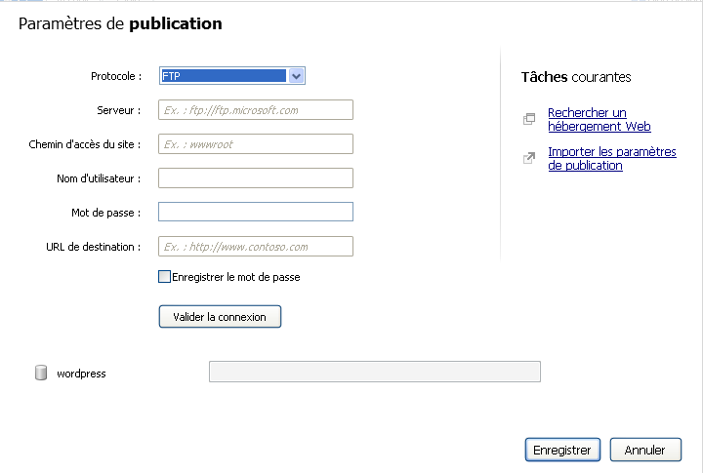703x473 pixels.
Task: Open the Protocole dropdown arrow
Action: pos(297,76)
